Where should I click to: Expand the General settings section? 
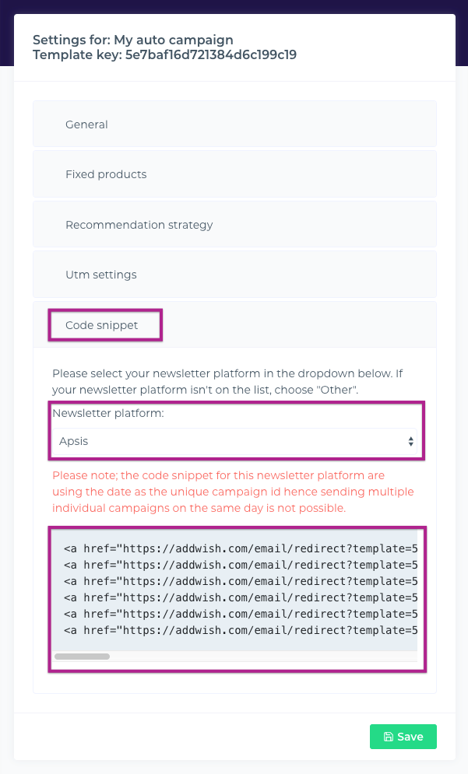tap(86, 124)
